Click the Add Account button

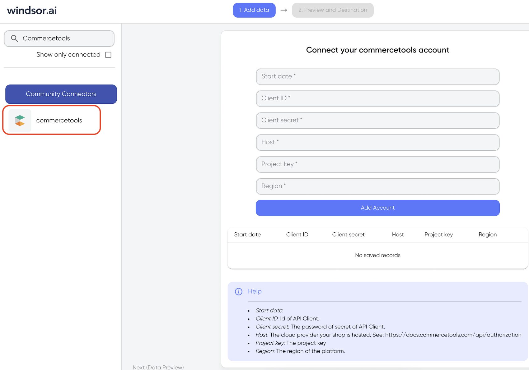(x=378, y=208)
